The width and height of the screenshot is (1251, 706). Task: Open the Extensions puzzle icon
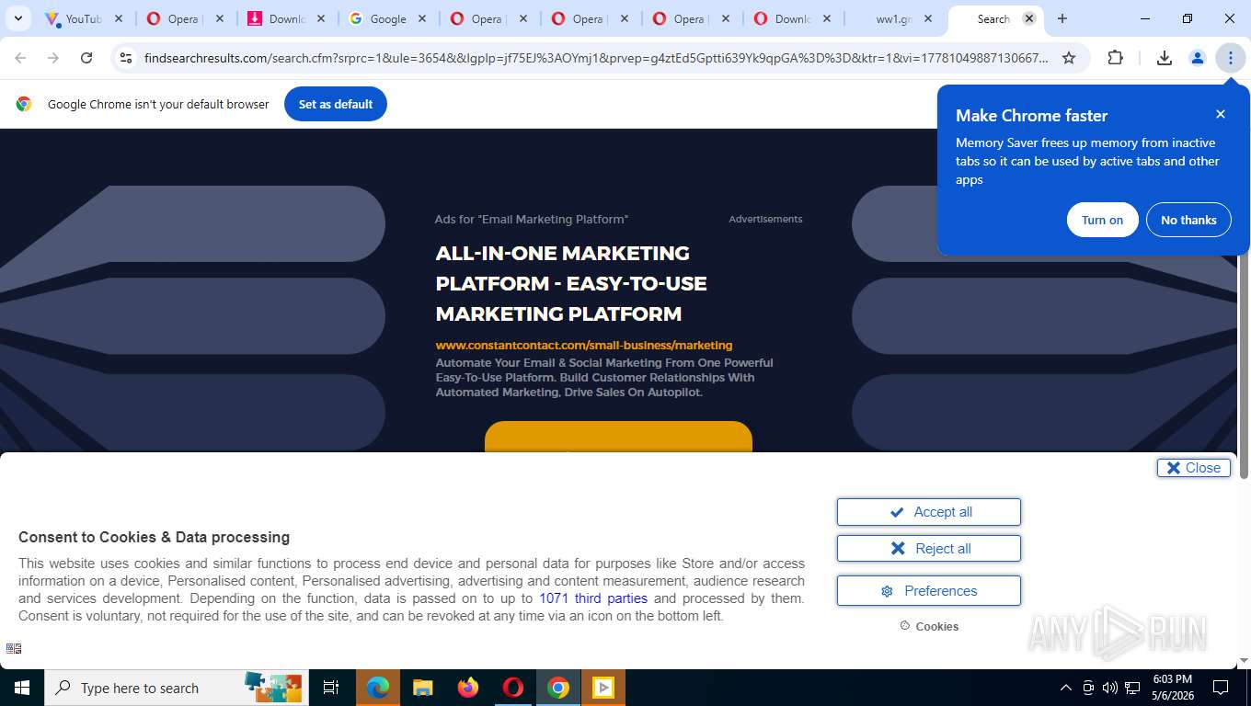[1115, 58]
